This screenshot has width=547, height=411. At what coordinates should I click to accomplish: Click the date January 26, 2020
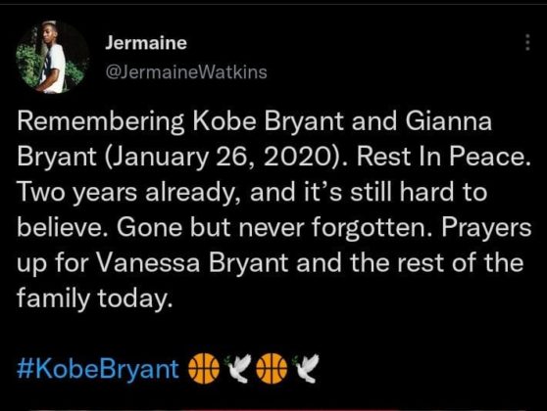click(223, 157)
